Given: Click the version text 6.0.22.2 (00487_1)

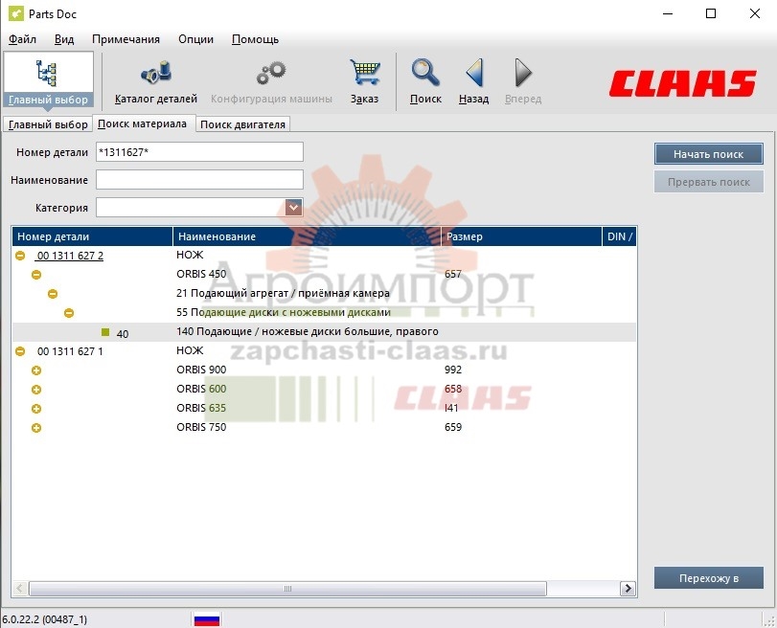Looking at the screenshot, I should (x=45, y=619).
